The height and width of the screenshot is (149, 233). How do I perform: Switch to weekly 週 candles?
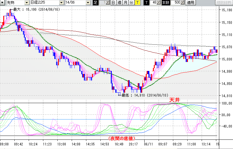(x=119, y=3)
